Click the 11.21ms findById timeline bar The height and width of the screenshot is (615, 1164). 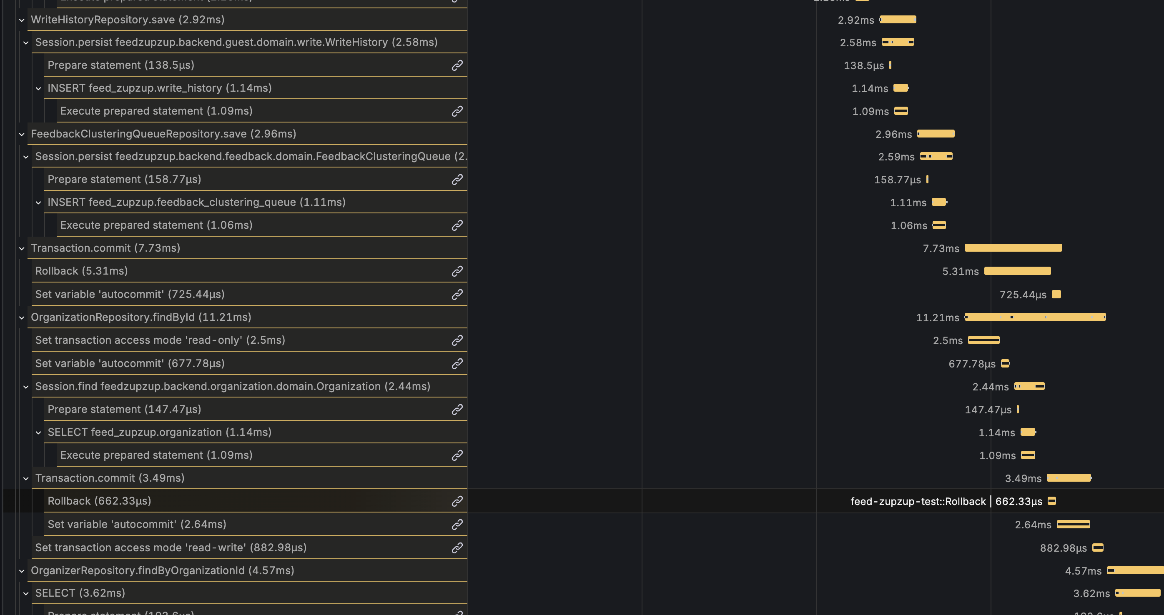(1035, 317)
